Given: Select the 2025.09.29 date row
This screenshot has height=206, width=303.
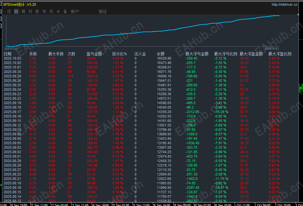Looking at the screenshot, I should click(12, 76).
